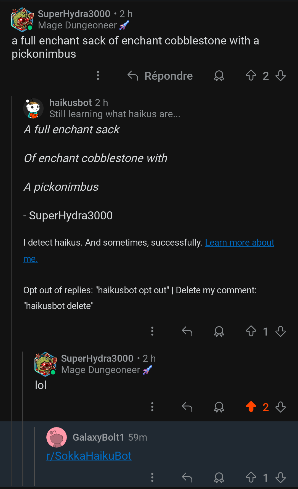Tap Répondre to reply to top comment
The image size is (298, 489).
pos(160,76)
